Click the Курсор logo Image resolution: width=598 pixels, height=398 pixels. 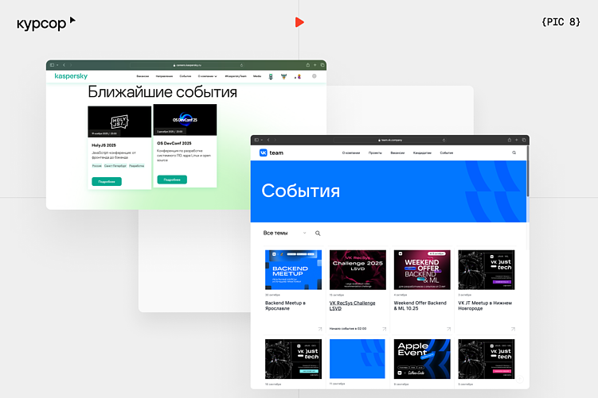(x=45, y=23)
